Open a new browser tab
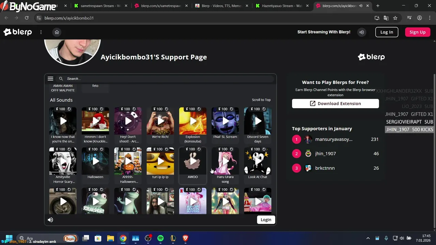 [378, 6]
